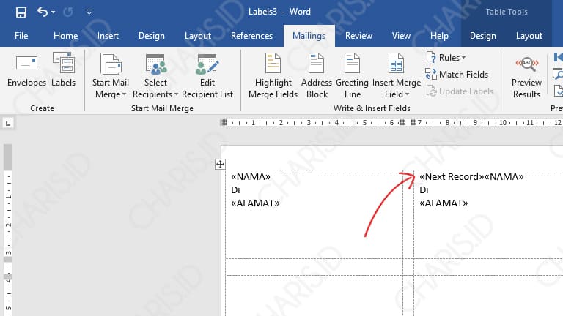Switch to the Home tab
Screen dimensions: 563x316
point(66,36)
